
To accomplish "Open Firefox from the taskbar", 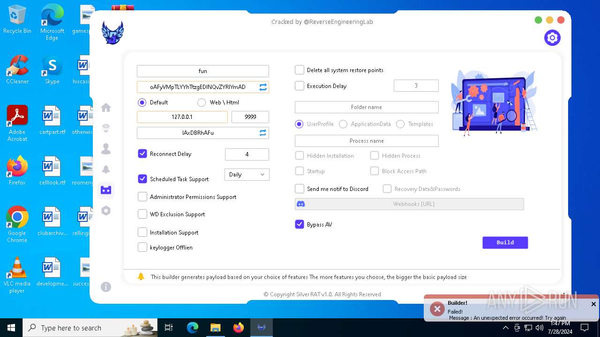I will [239, 328].
